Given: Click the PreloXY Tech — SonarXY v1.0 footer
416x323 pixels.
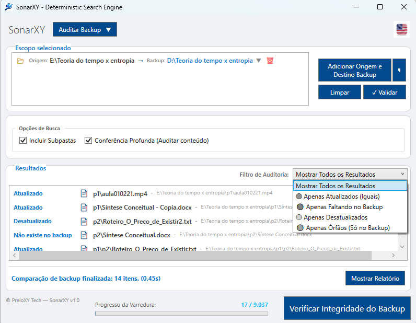Looking at the screenshot, I should (43, 300).
